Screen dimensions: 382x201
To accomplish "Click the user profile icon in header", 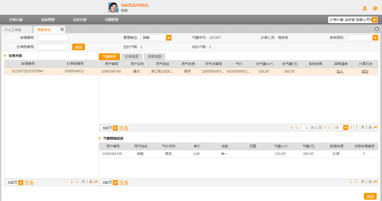I will 365,8.
